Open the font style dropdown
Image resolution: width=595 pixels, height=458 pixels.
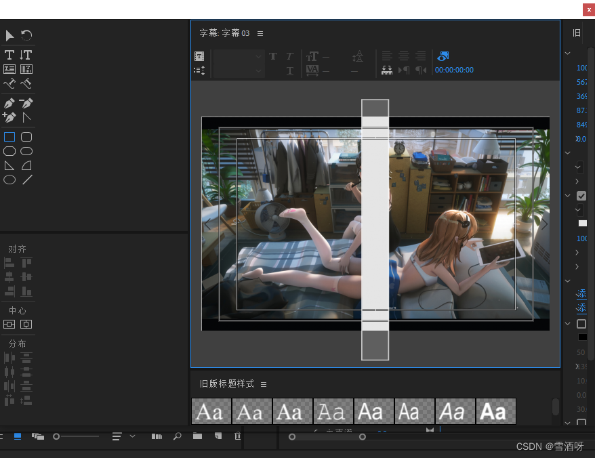(x=238, y=71)
